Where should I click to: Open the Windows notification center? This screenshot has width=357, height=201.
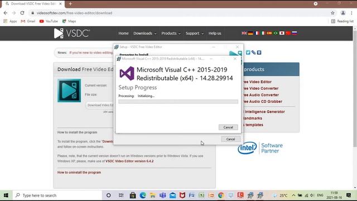[x=349, y=195]
